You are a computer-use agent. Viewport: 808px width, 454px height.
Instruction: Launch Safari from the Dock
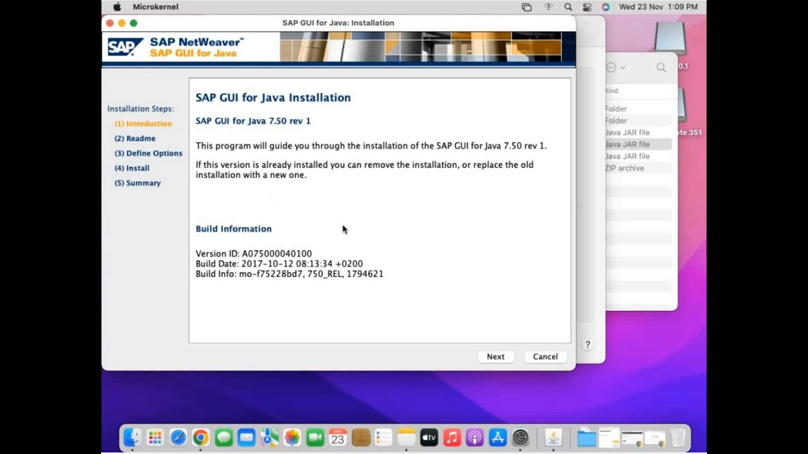coord(178,437)
